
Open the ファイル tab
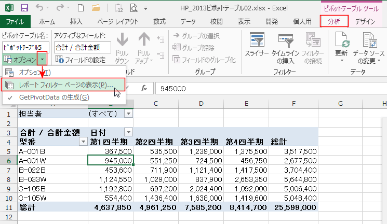[x=15, y=21]
